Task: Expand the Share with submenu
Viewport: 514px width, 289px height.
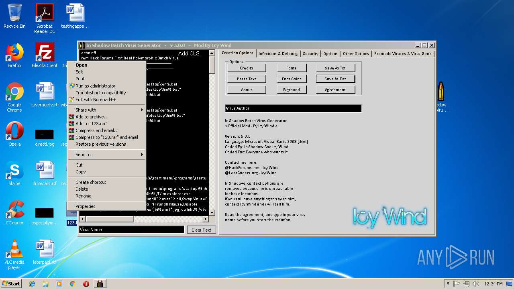Action: coord(106,110)
